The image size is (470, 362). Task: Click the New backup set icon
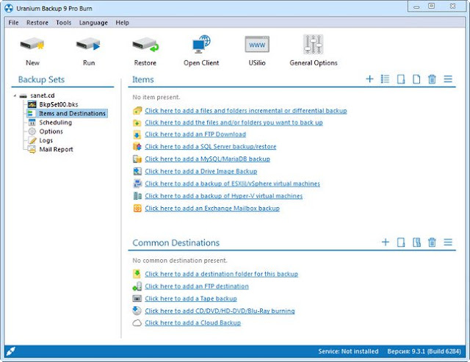pyautogui.click(x=32, y=44)
